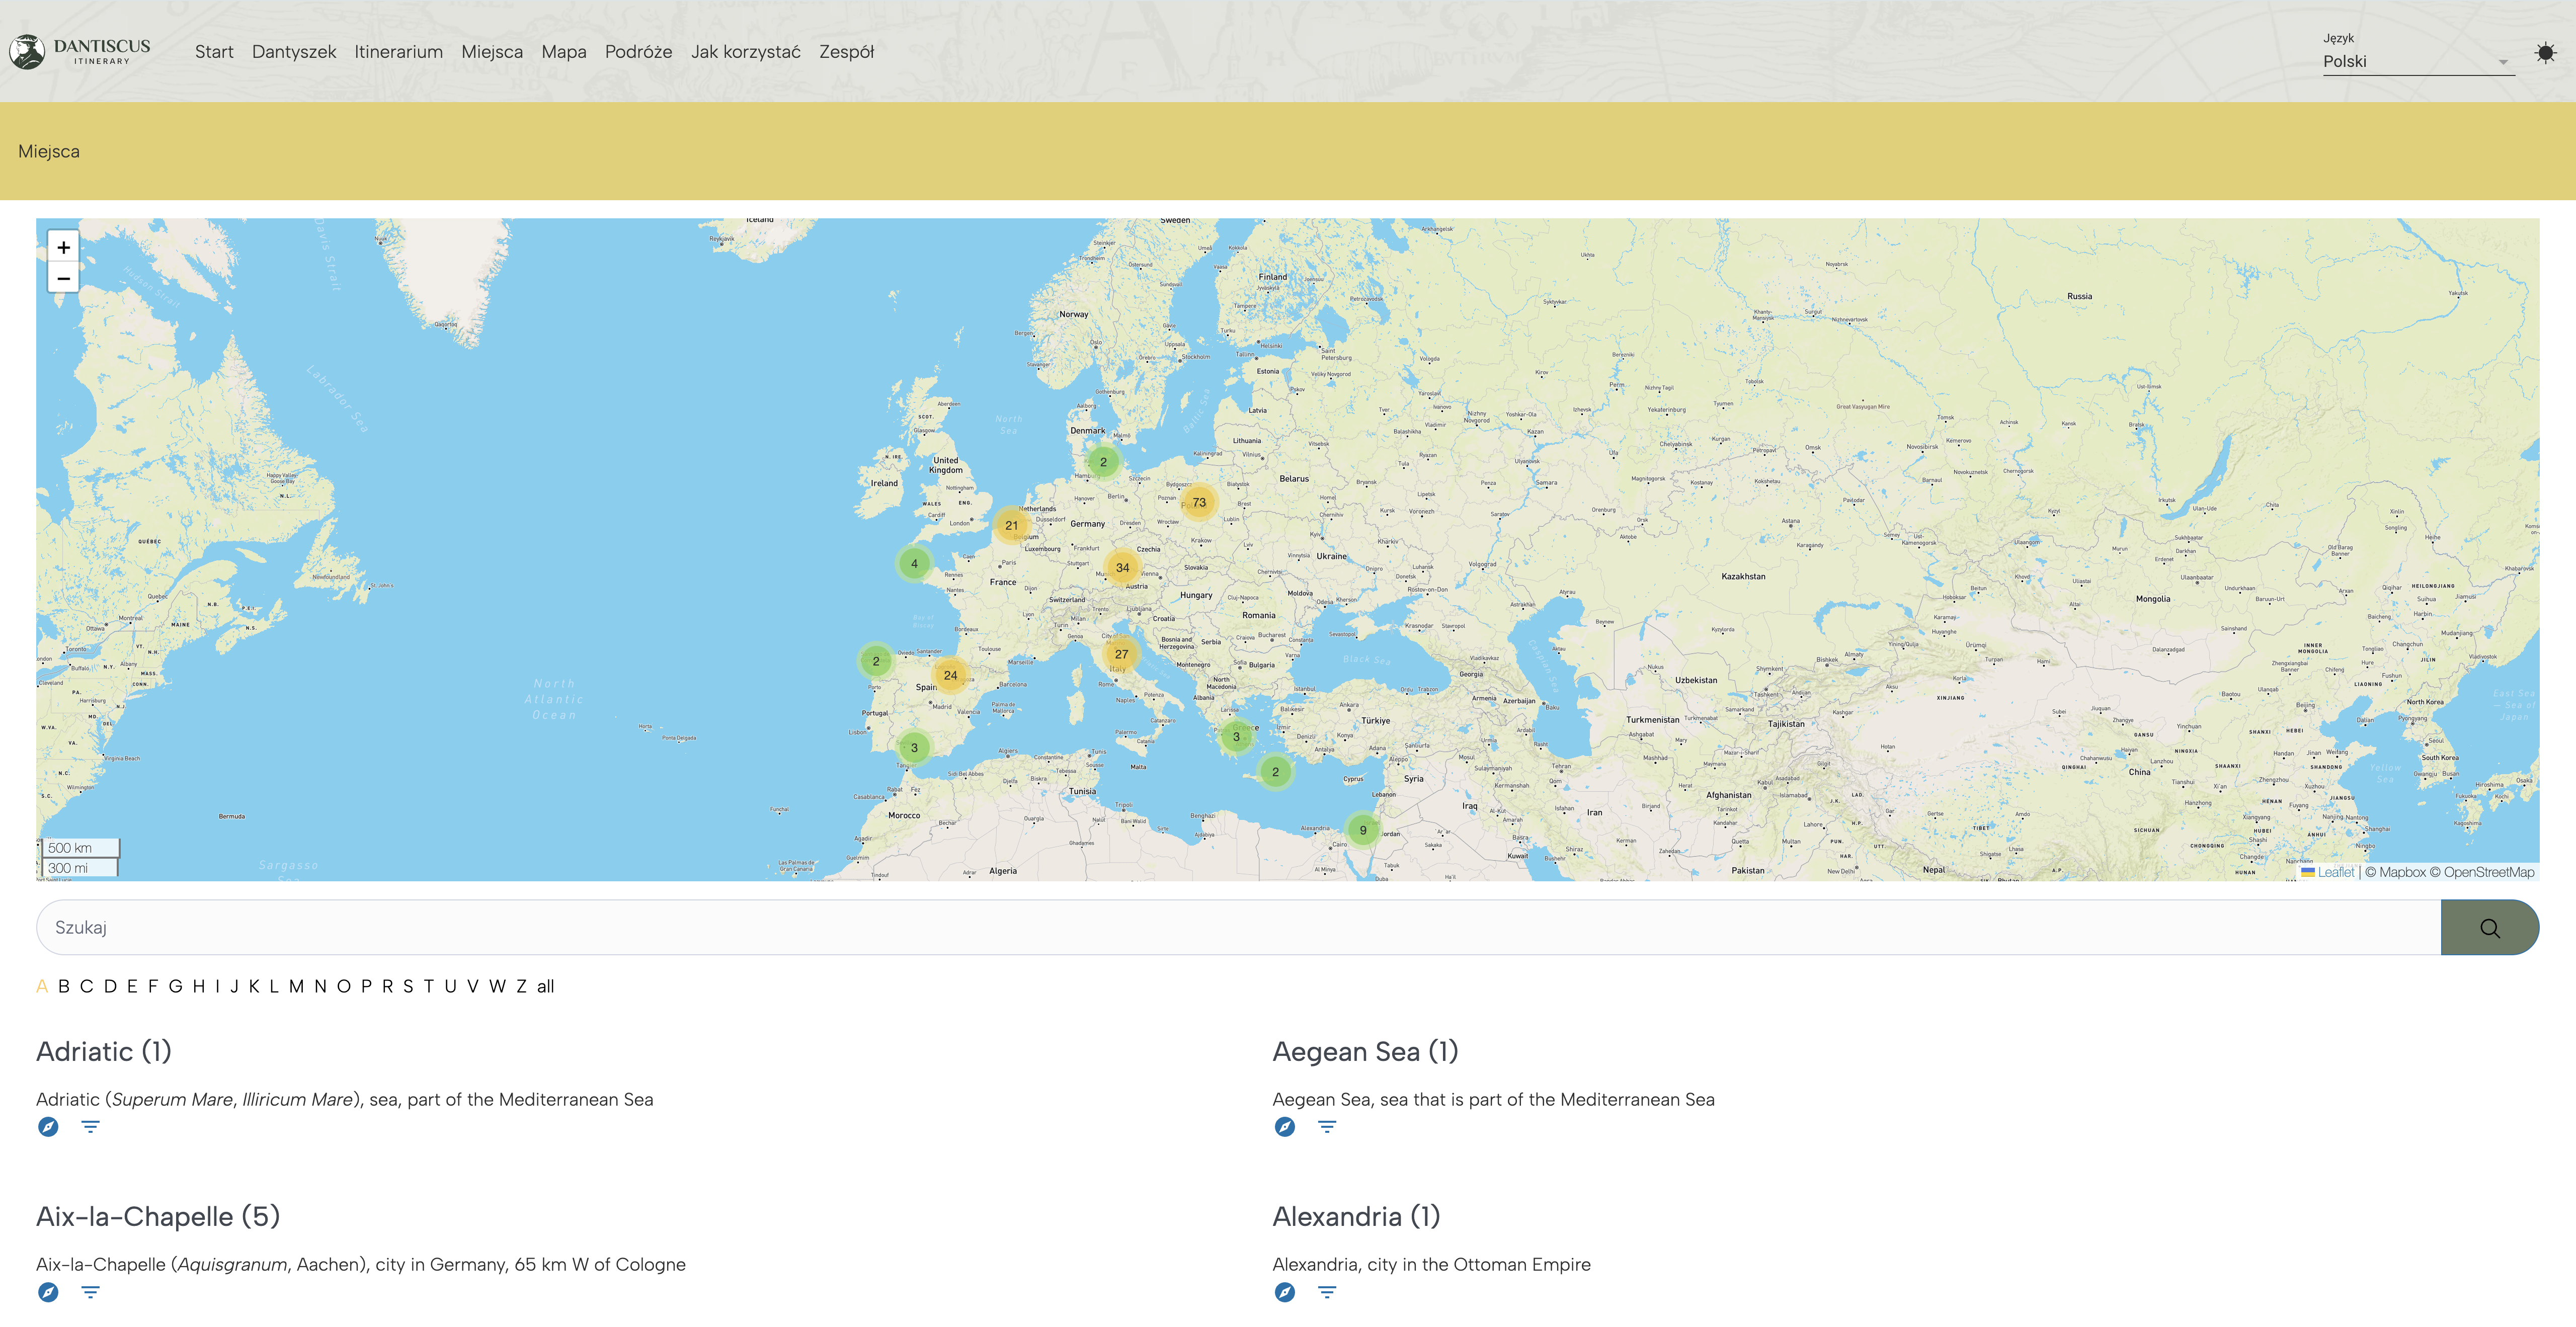
Task: Open the Adriatic (1) place heading
Action: coord(104,1051)
